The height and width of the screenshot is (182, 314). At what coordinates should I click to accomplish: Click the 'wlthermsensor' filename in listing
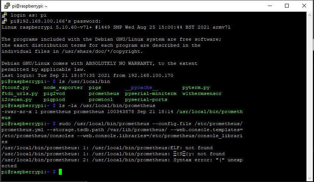pos(202,93)
